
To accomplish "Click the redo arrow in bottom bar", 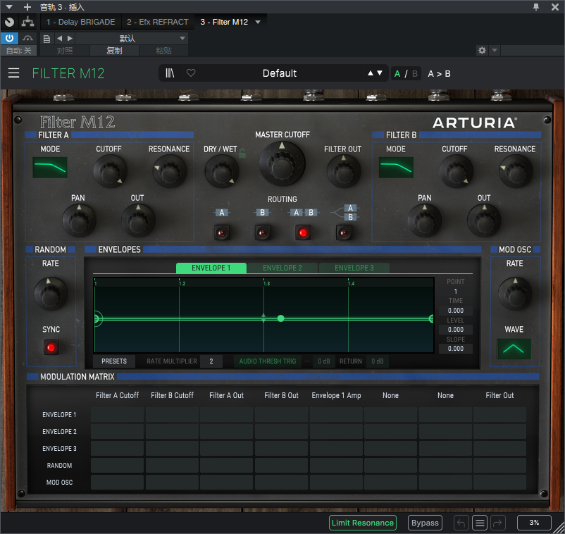I will tap(498, 523).
